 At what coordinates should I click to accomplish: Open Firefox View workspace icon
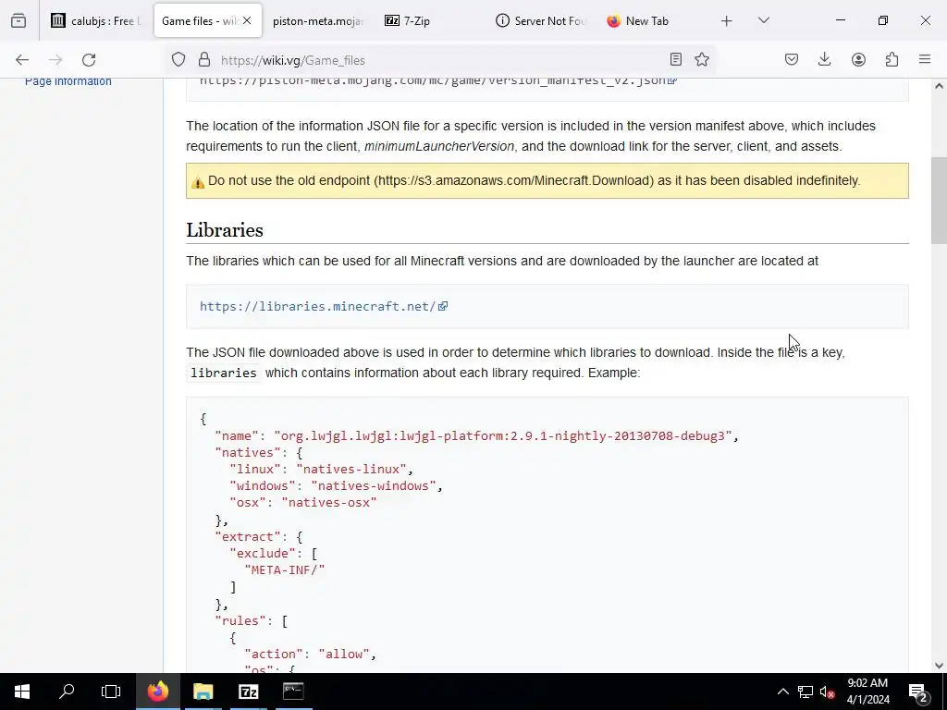18,20
